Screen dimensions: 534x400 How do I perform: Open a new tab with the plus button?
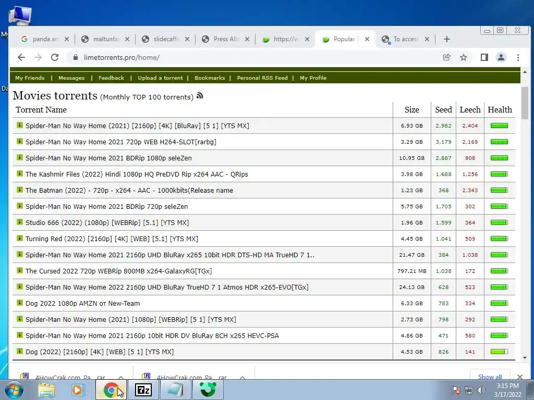tap(447, 39)
